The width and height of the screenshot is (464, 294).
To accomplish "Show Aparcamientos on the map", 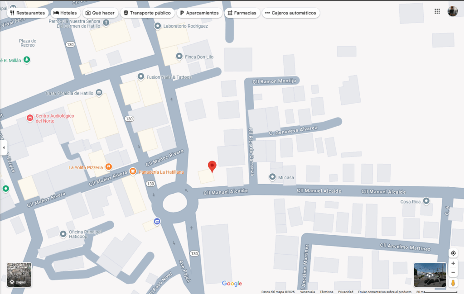I will [x=199, y=13].
